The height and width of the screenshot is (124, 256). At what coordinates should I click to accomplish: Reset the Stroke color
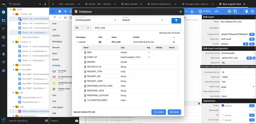[252, 106]
